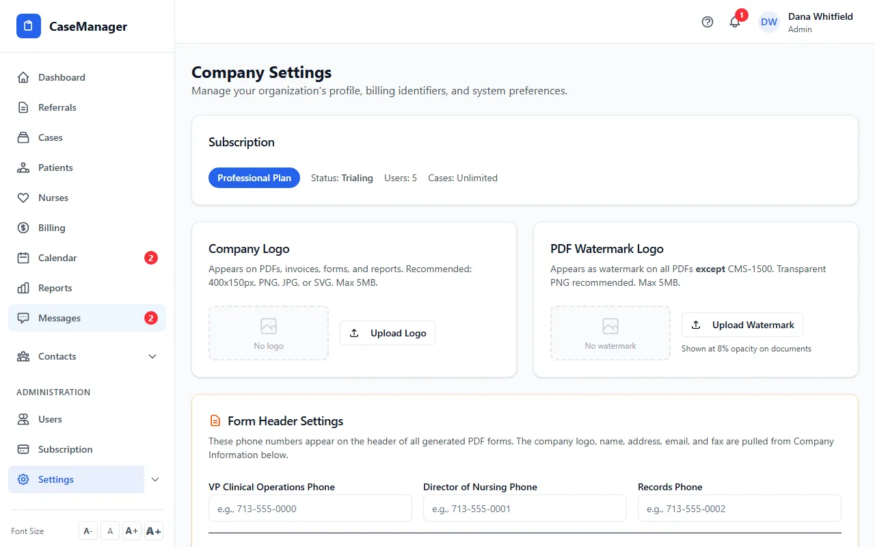875x547 pixels.
Task: Click the Reports bar chart icon
Action: click(x=23, y=288)
